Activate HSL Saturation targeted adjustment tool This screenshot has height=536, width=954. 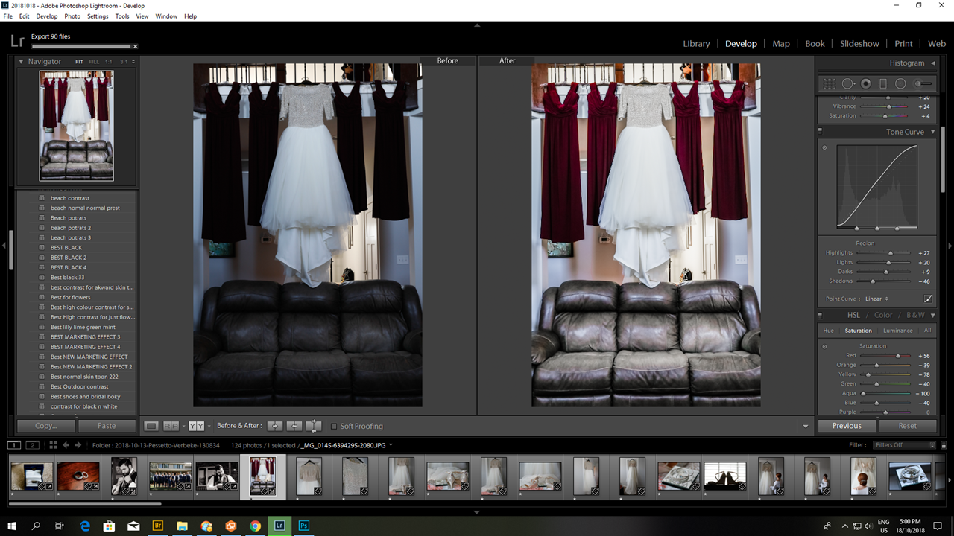coord(824,346)
